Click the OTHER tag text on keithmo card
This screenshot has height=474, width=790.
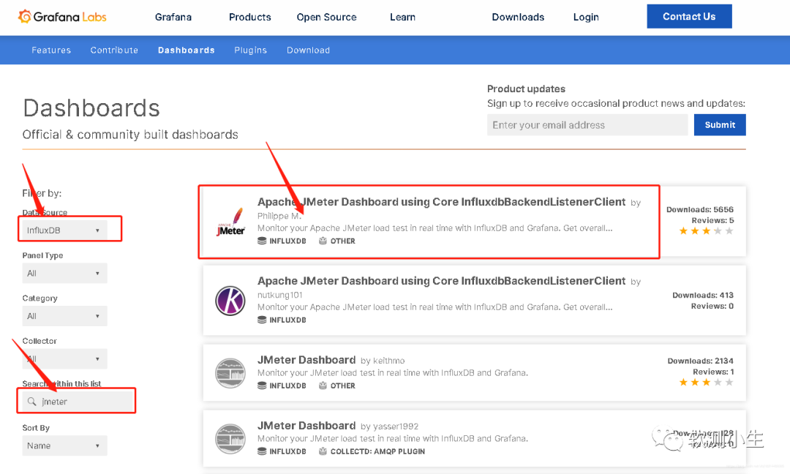click(342, 385)
